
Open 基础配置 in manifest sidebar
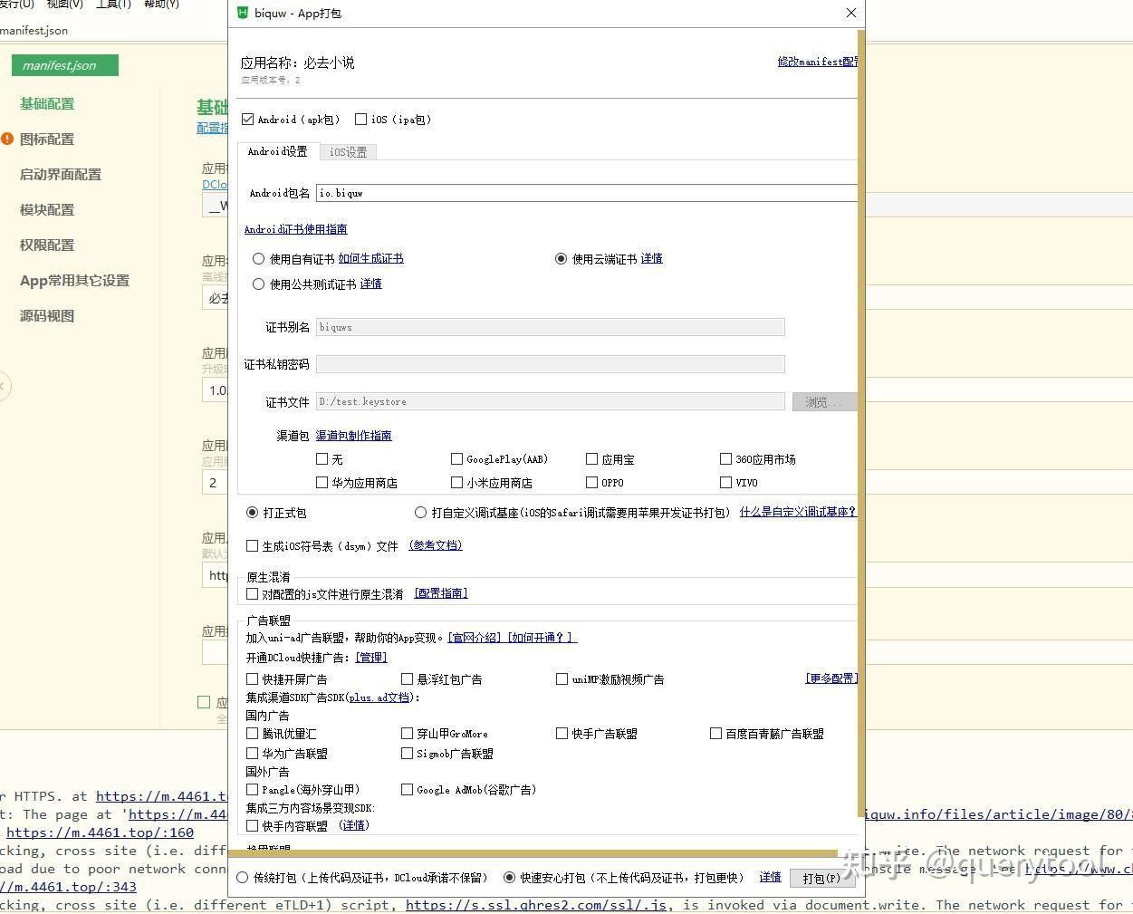click(x=47, y=104)
